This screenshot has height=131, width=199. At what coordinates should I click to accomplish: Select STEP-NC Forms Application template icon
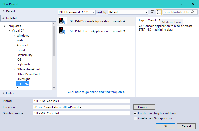pos(63,31)
